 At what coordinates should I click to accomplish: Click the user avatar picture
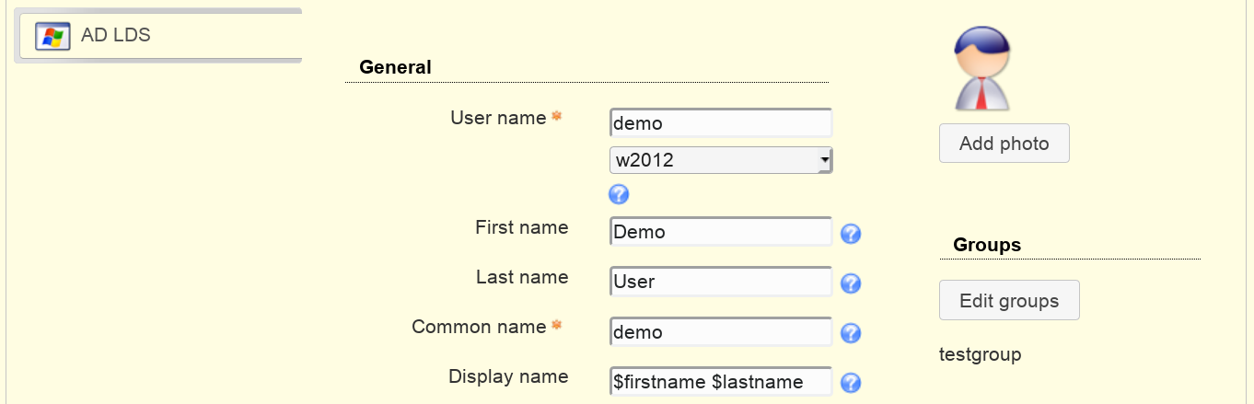pos(982,69)
